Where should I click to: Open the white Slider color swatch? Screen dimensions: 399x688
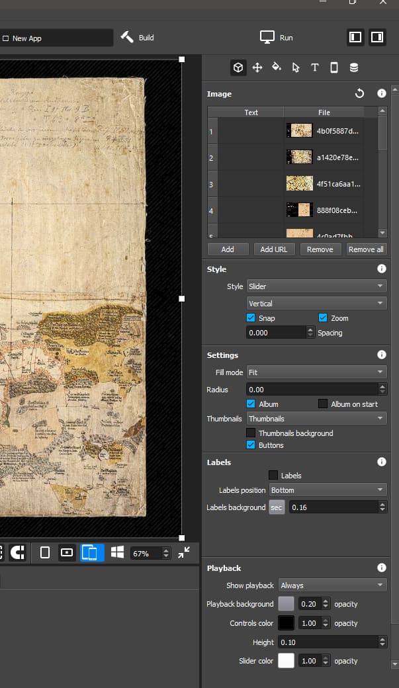pos(287,661)
